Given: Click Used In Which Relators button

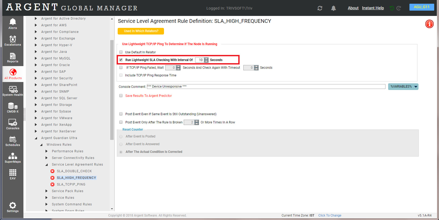Looking at the screenshot, I should 141,31.
